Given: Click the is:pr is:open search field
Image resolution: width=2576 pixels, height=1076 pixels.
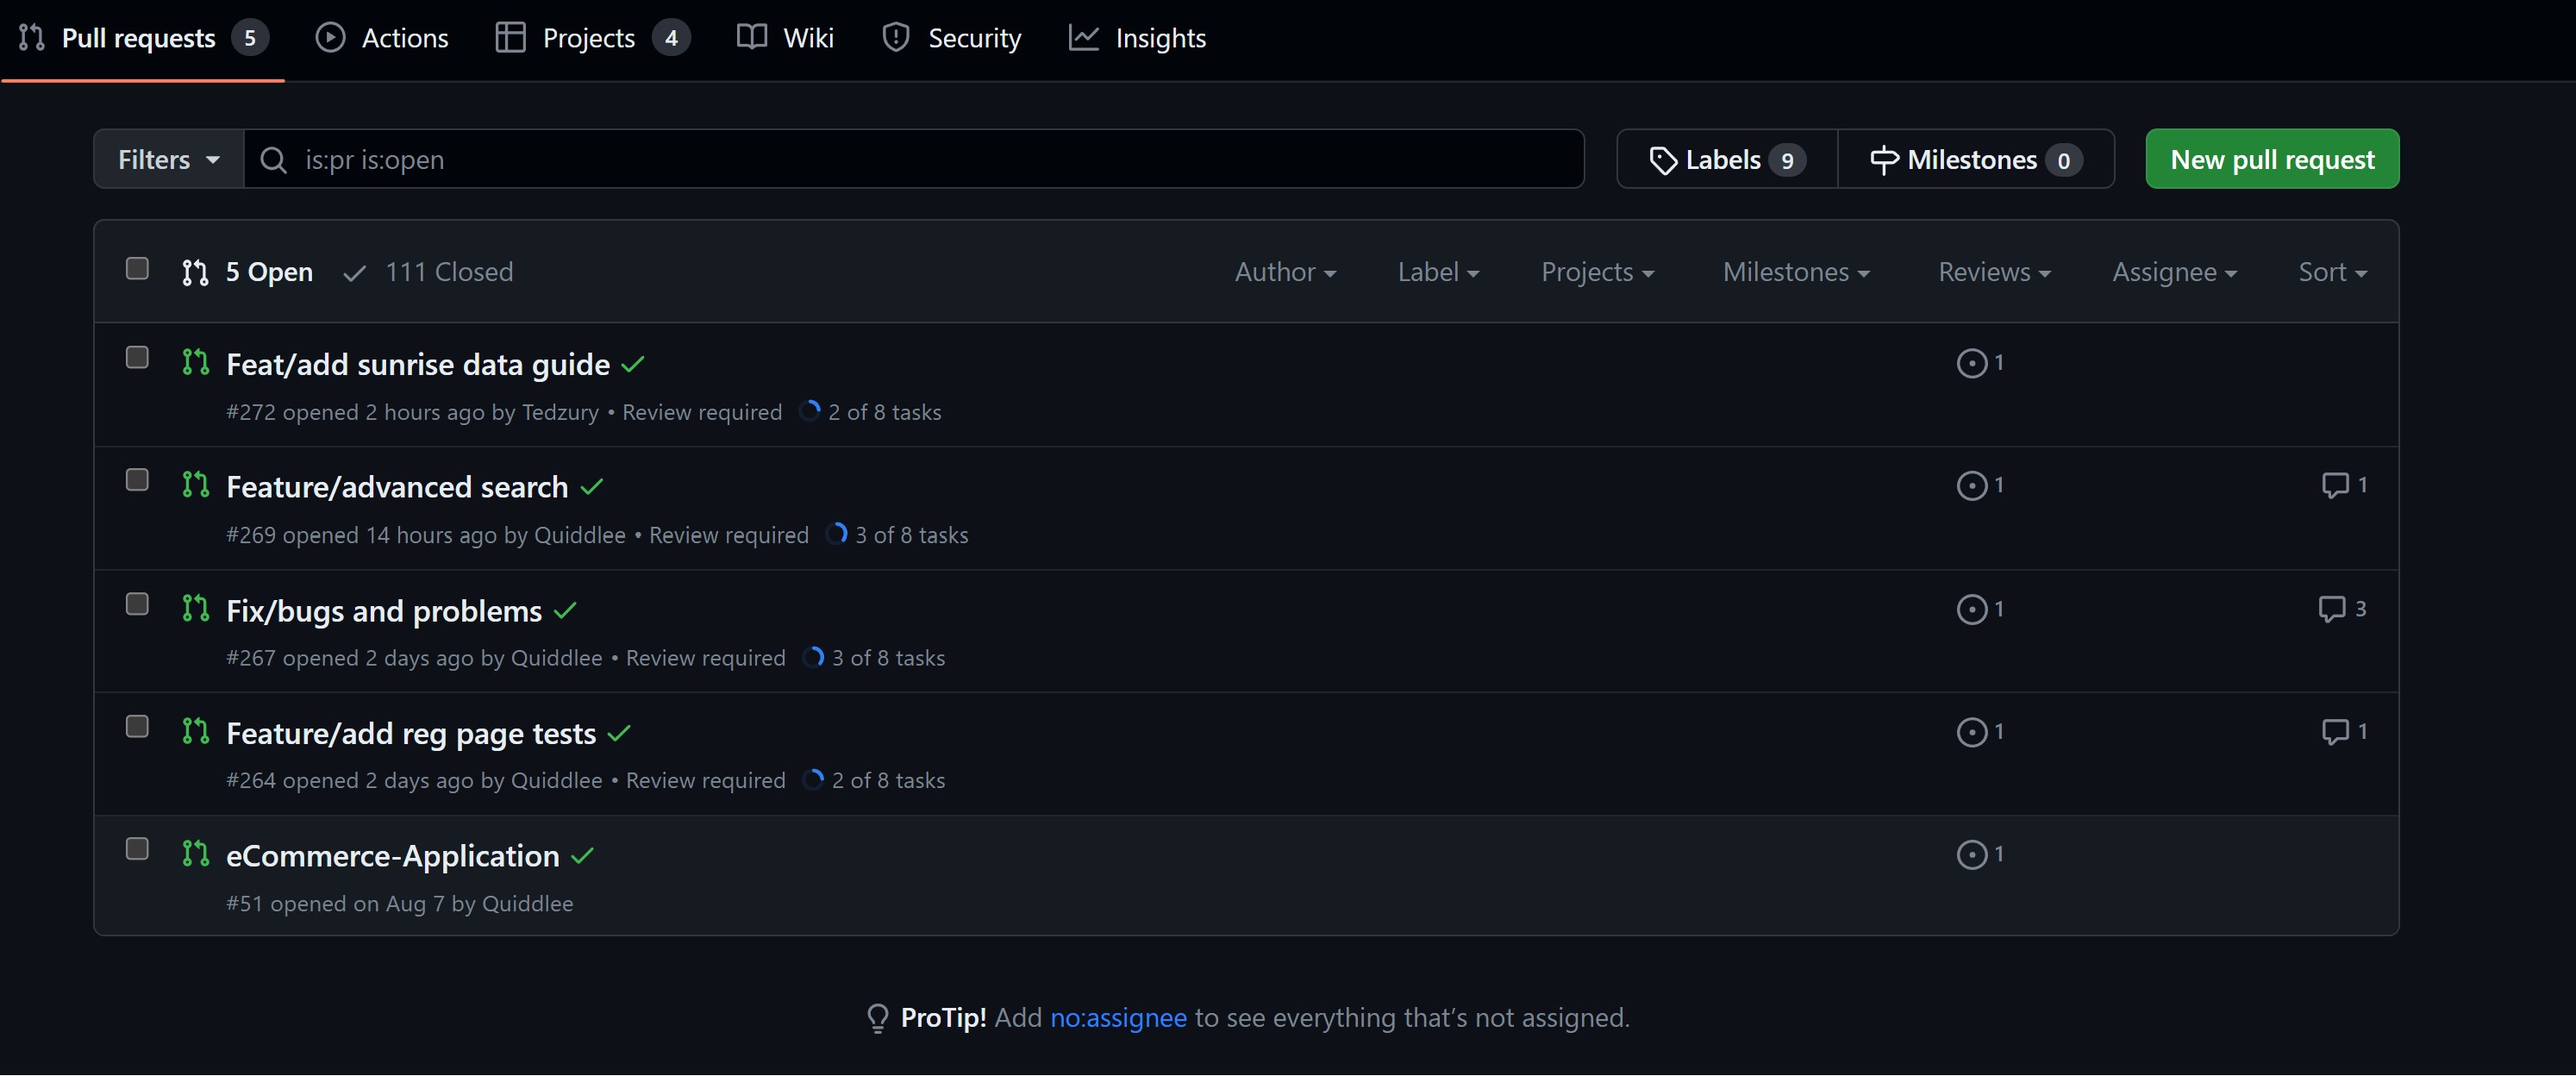Looking at the screenshot, I should (x=912, y=159).
